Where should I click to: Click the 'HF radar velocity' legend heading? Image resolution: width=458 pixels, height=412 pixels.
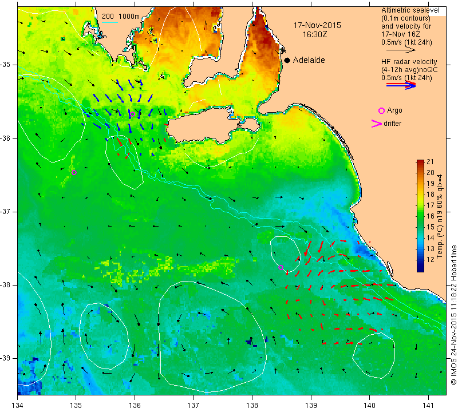[x=409, y=62]
